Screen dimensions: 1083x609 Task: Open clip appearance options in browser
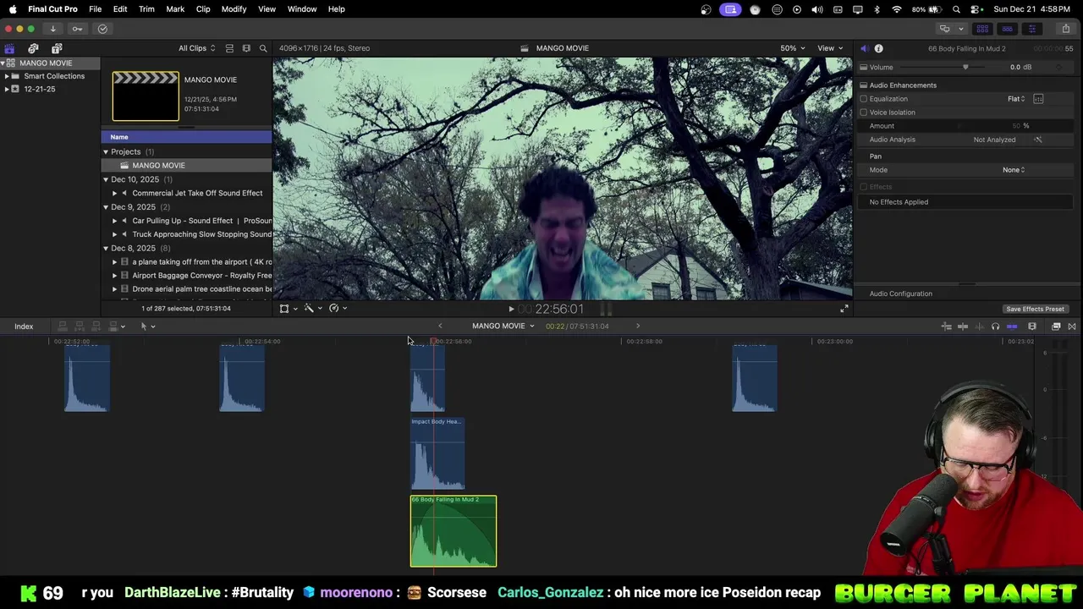click(x=246, y=48)
